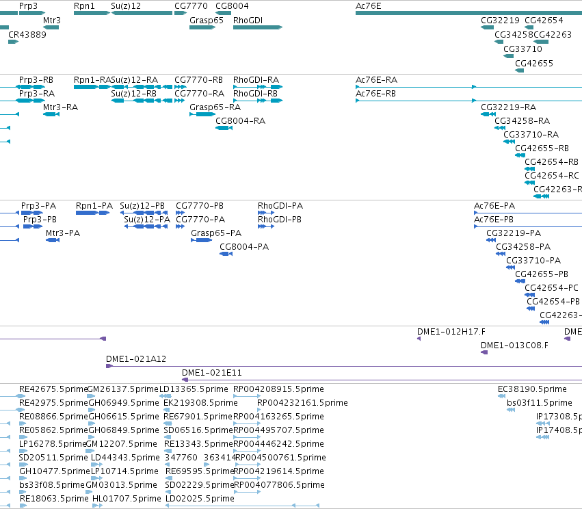582x509 pixels.
Task: Click transcript Rpn1-RA glyph
Action: point(92,87)
